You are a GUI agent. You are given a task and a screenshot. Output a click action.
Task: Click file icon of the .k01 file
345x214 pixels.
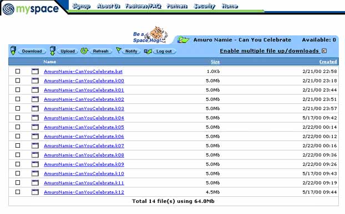click(35, 90)
